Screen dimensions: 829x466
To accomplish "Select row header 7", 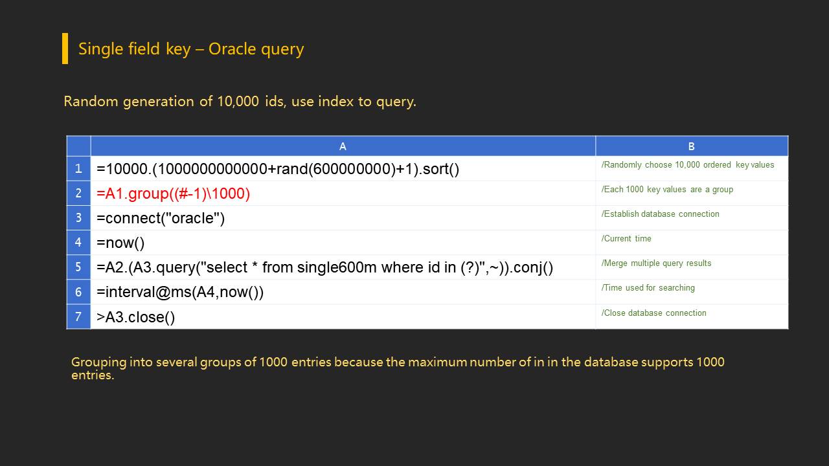I will 78,316.
